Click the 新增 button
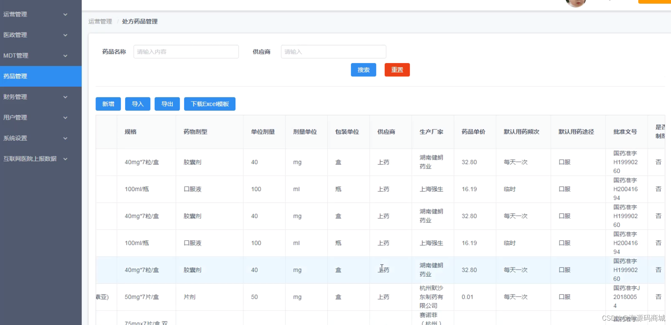Screen dimensions: 671x325 tap(108, 104)
